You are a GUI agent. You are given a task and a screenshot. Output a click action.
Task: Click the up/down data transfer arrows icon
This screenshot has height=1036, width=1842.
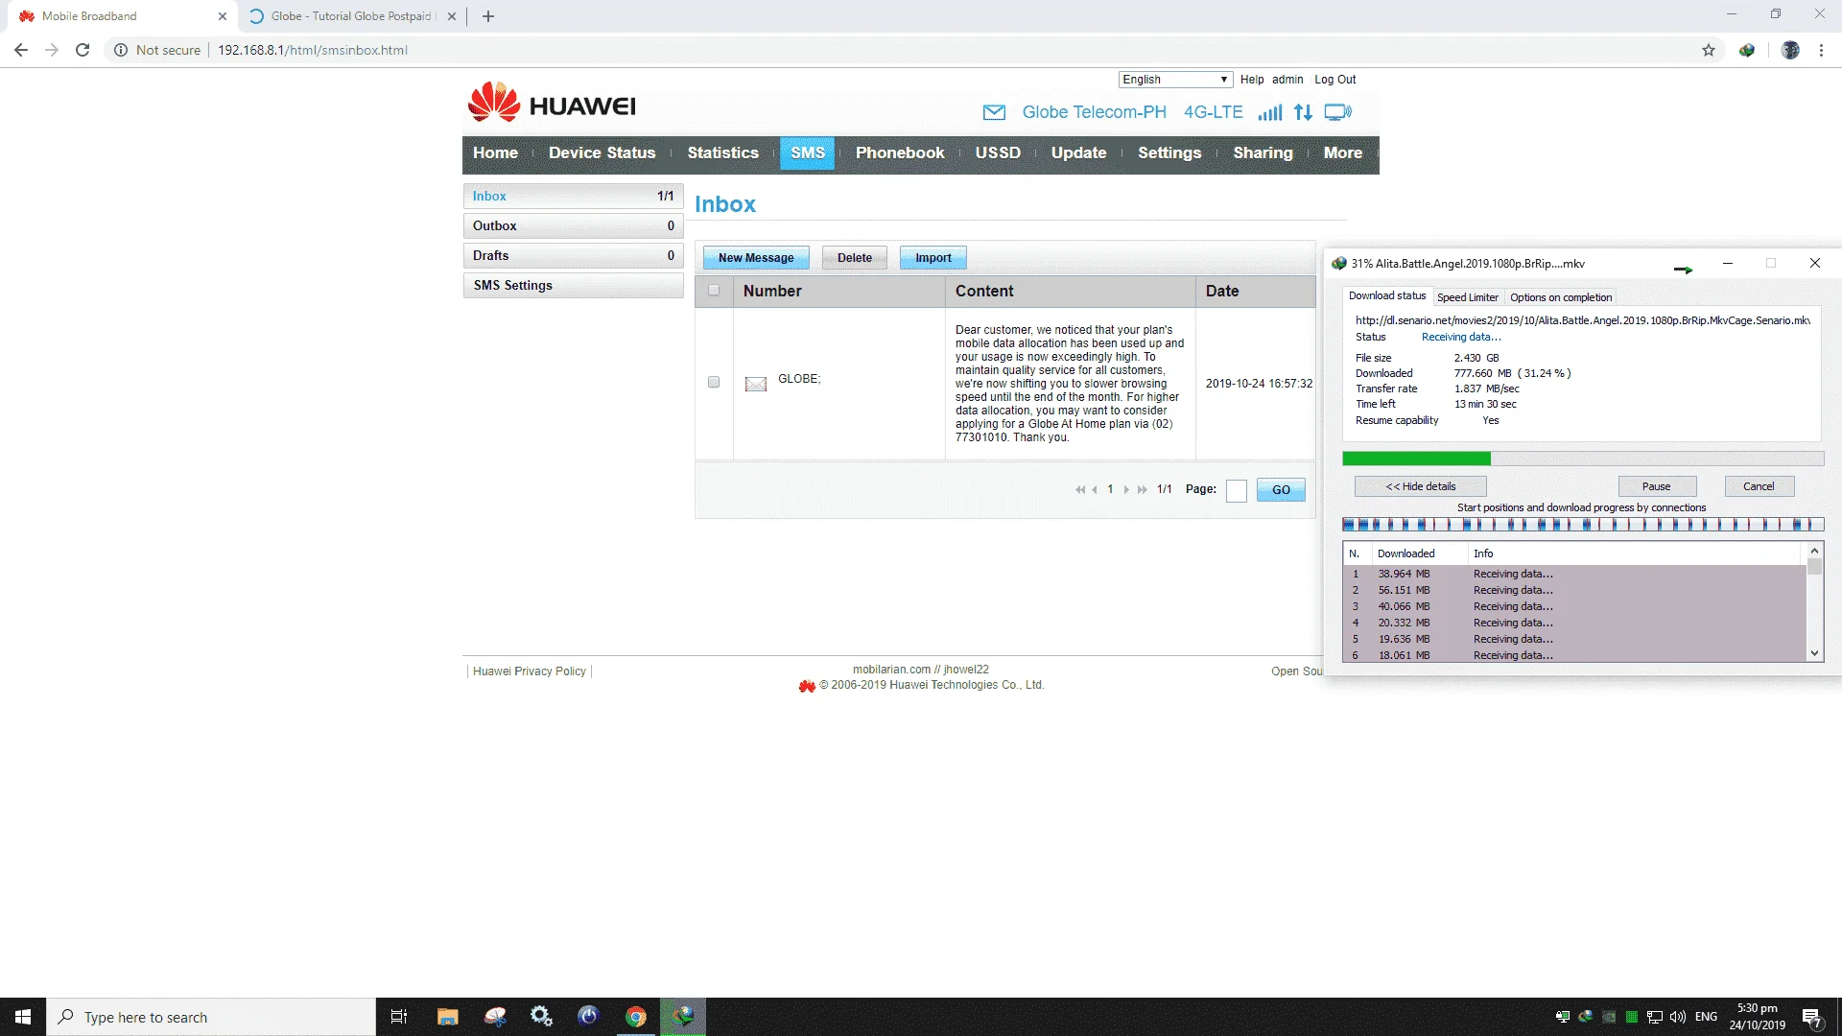point(1303,112)
